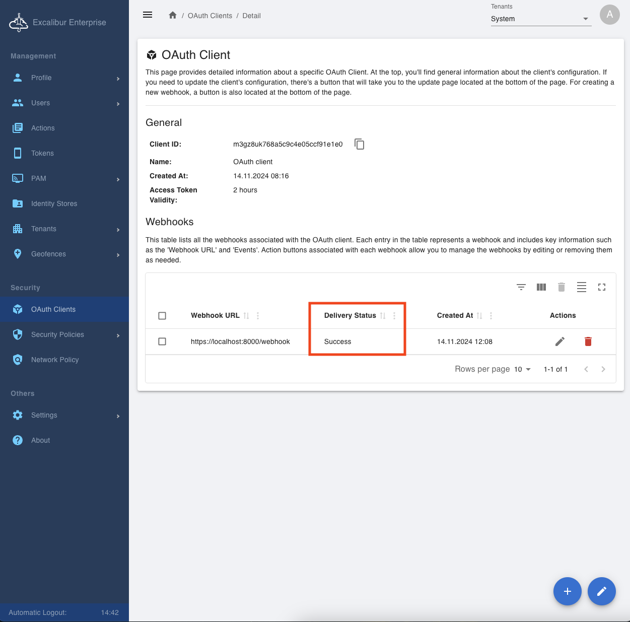Select all webhooks header checkbox
The height and width of the screenshot is (622, 630).
point(162,316)
